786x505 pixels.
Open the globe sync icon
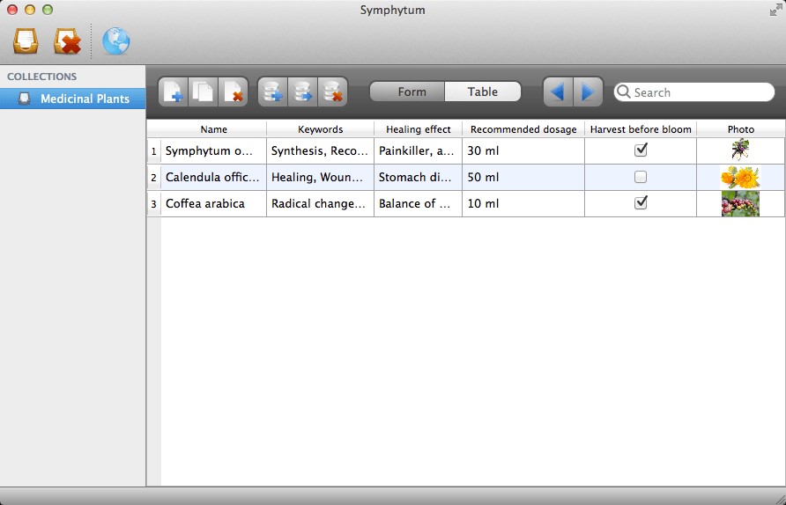click(115, 41)
